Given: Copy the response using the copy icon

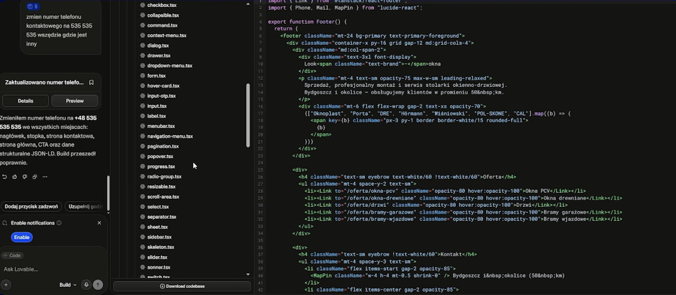Looking at the screenshot, I should point(35,177).
